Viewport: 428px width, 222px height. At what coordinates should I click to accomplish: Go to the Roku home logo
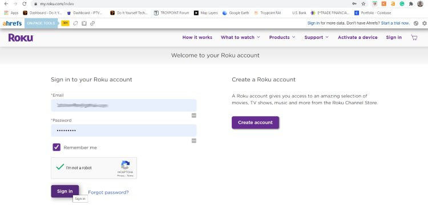(x=21, y=38)
